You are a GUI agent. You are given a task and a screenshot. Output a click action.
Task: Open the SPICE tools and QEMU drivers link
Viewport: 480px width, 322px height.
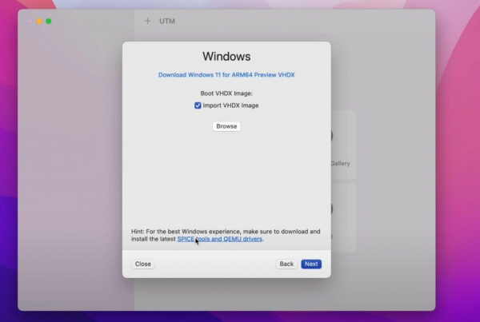(219, 239)
